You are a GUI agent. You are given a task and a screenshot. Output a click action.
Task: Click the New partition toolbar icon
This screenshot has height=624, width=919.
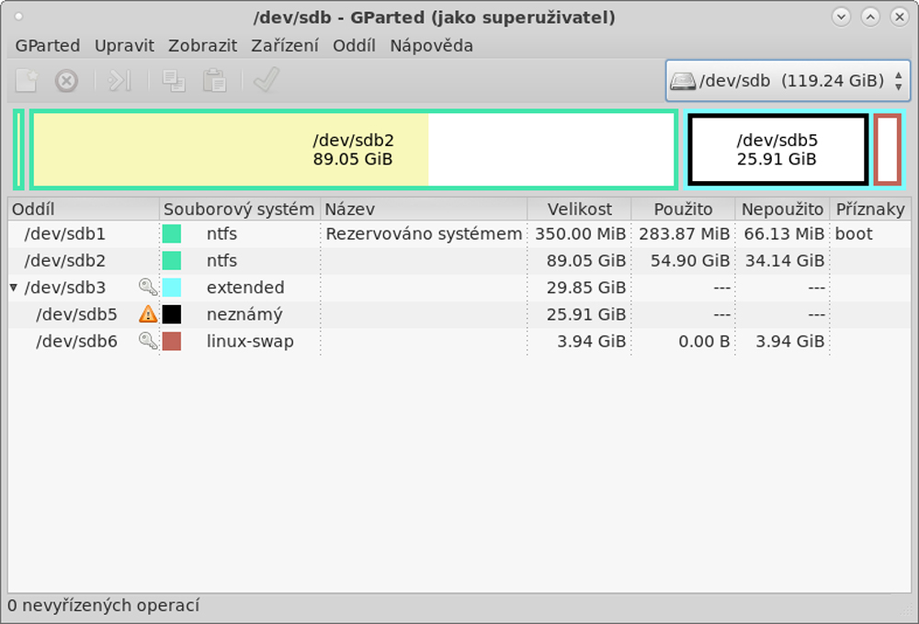(x=27, y=80)
